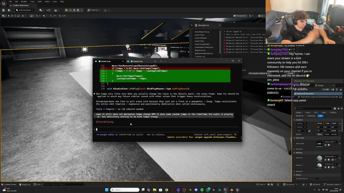344x193 pixels.
Task: Open the Platforms dropdown
Action: point(94,10)
